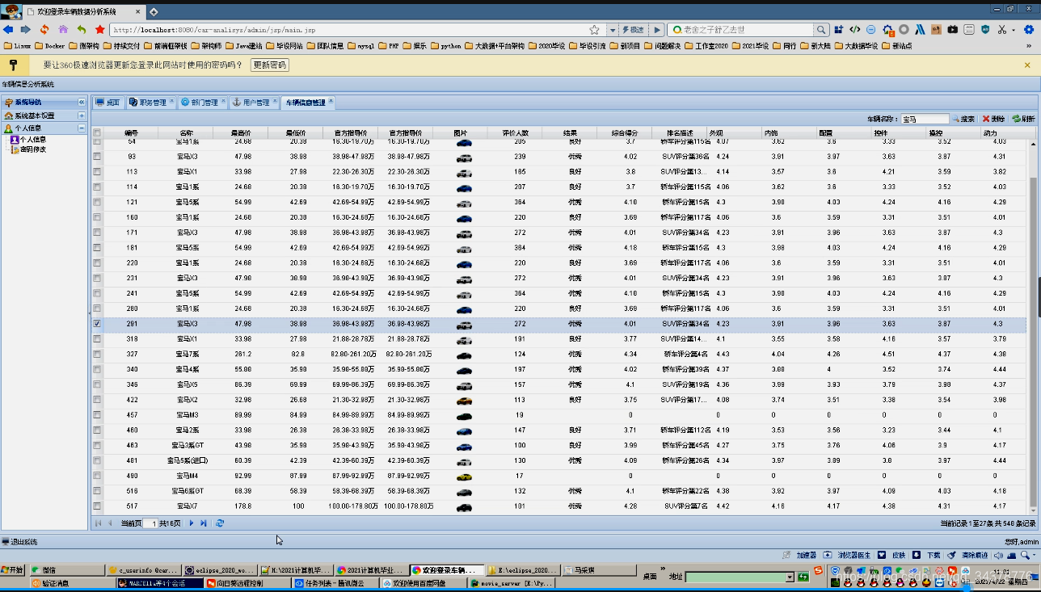Click the 宝马X5 car thumbnail
The height and width of the screenshot is (592, 1041).
[464, 385]
